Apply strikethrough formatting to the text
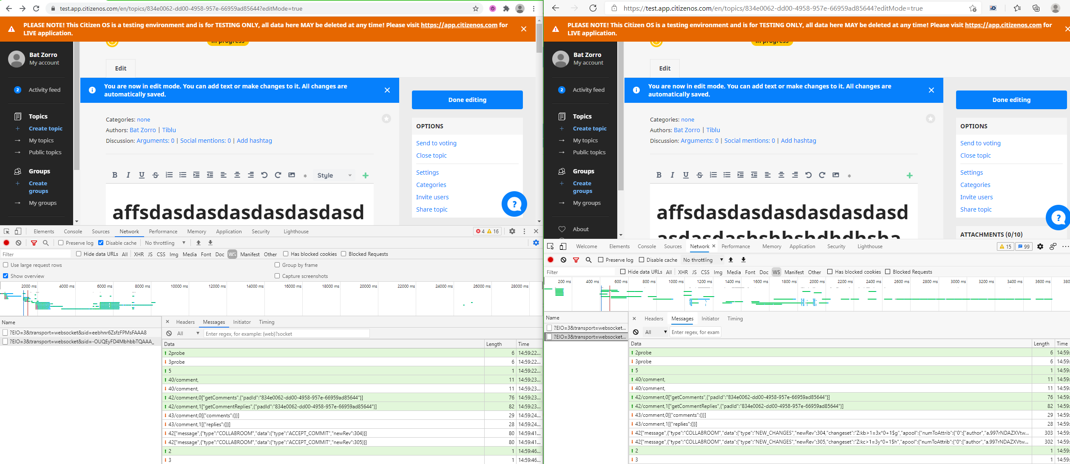The height and width of the screenshot is (464, 1070). click(155, 175)
